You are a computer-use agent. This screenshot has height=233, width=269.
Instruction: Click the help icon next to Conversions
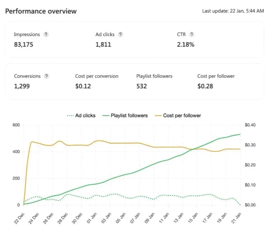46,76
